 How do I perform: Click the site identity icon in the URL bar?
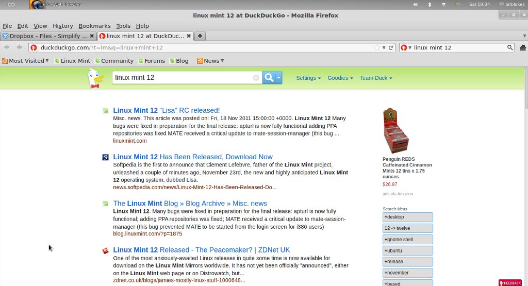pyautogui.click(x=34, y=48)
